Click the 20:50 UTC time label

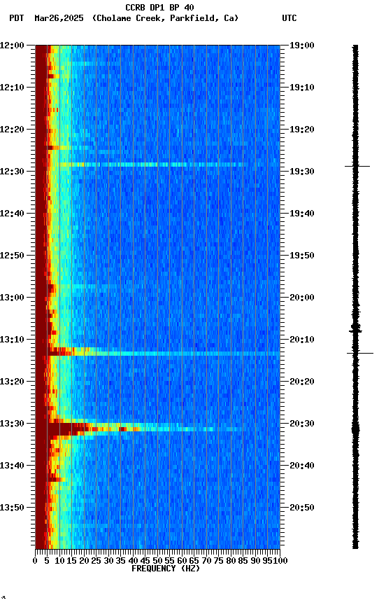[302, 508]
